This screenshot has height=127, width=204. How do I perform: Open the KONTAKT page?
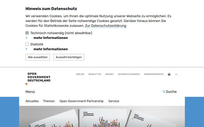109,74
